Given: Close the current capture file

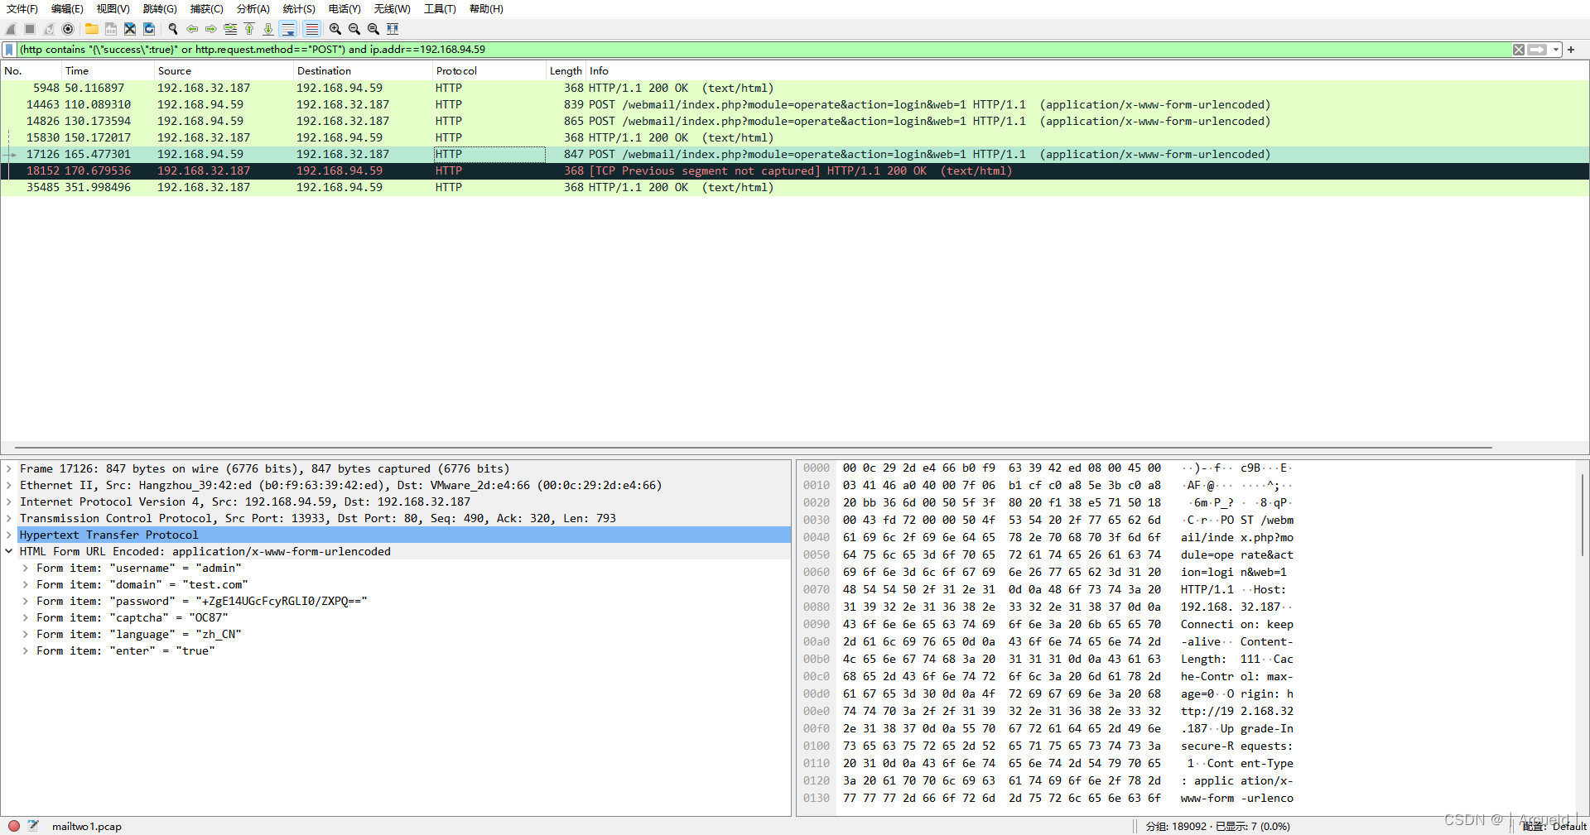Looking at the screenshot, I should click(130, 29).
